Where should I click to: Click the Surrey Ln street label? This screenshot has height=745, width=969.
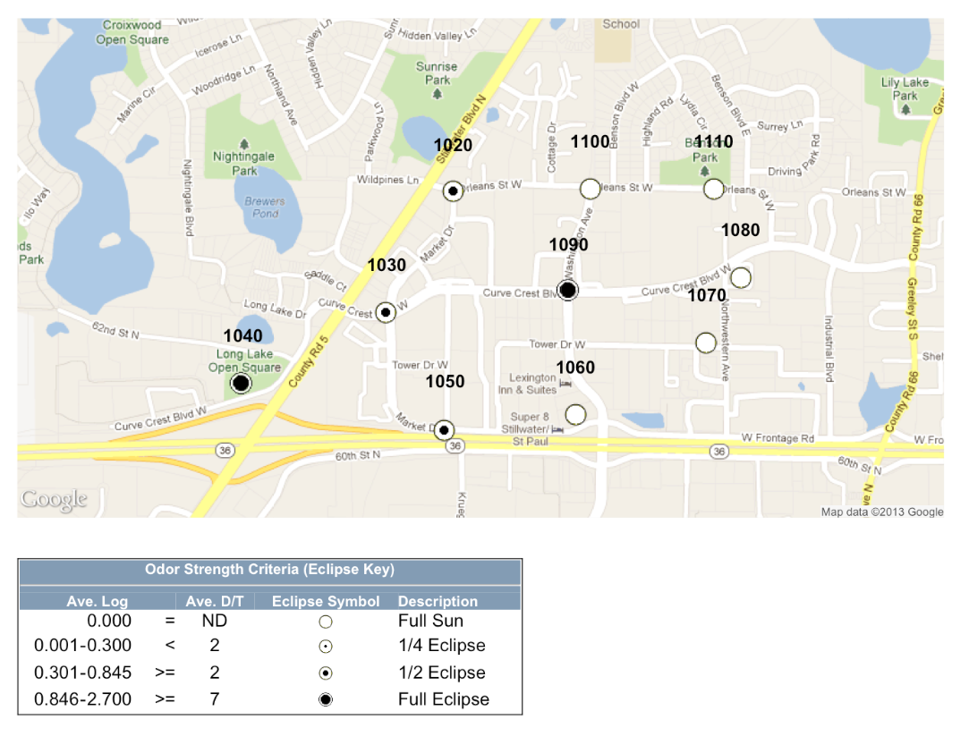[x=780, y=125]
